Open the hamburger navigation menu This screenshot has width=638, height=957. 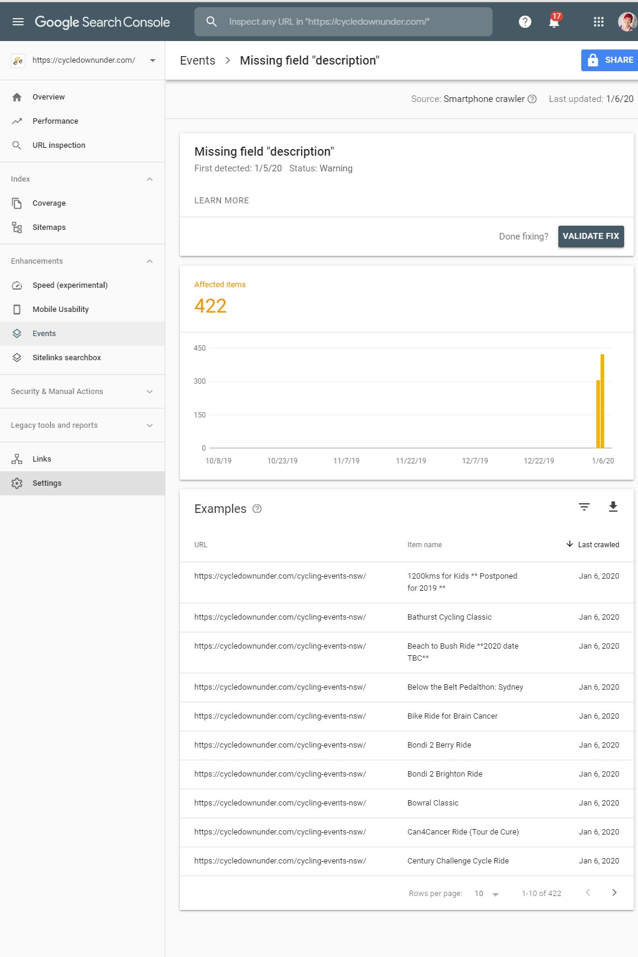tap(18, 22)
